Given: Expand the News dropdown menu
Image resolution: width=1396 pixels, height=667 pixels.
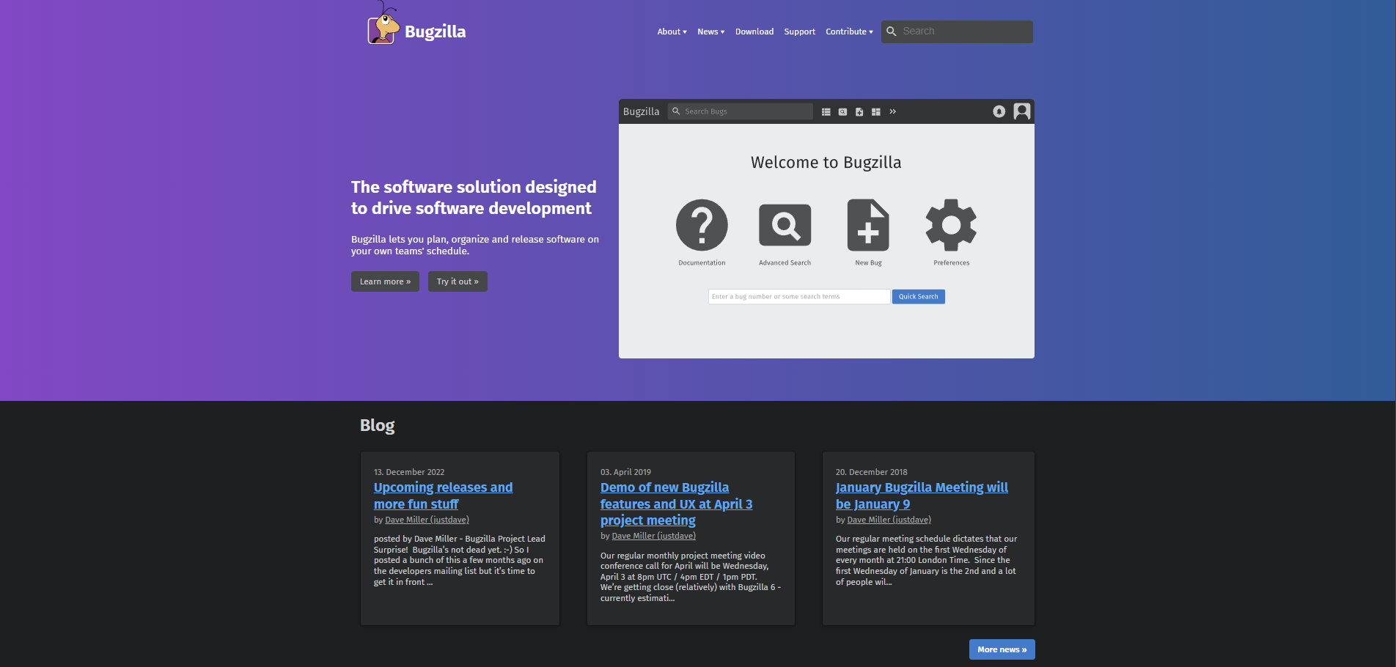Looking at the screenshot, I should 710,32.
